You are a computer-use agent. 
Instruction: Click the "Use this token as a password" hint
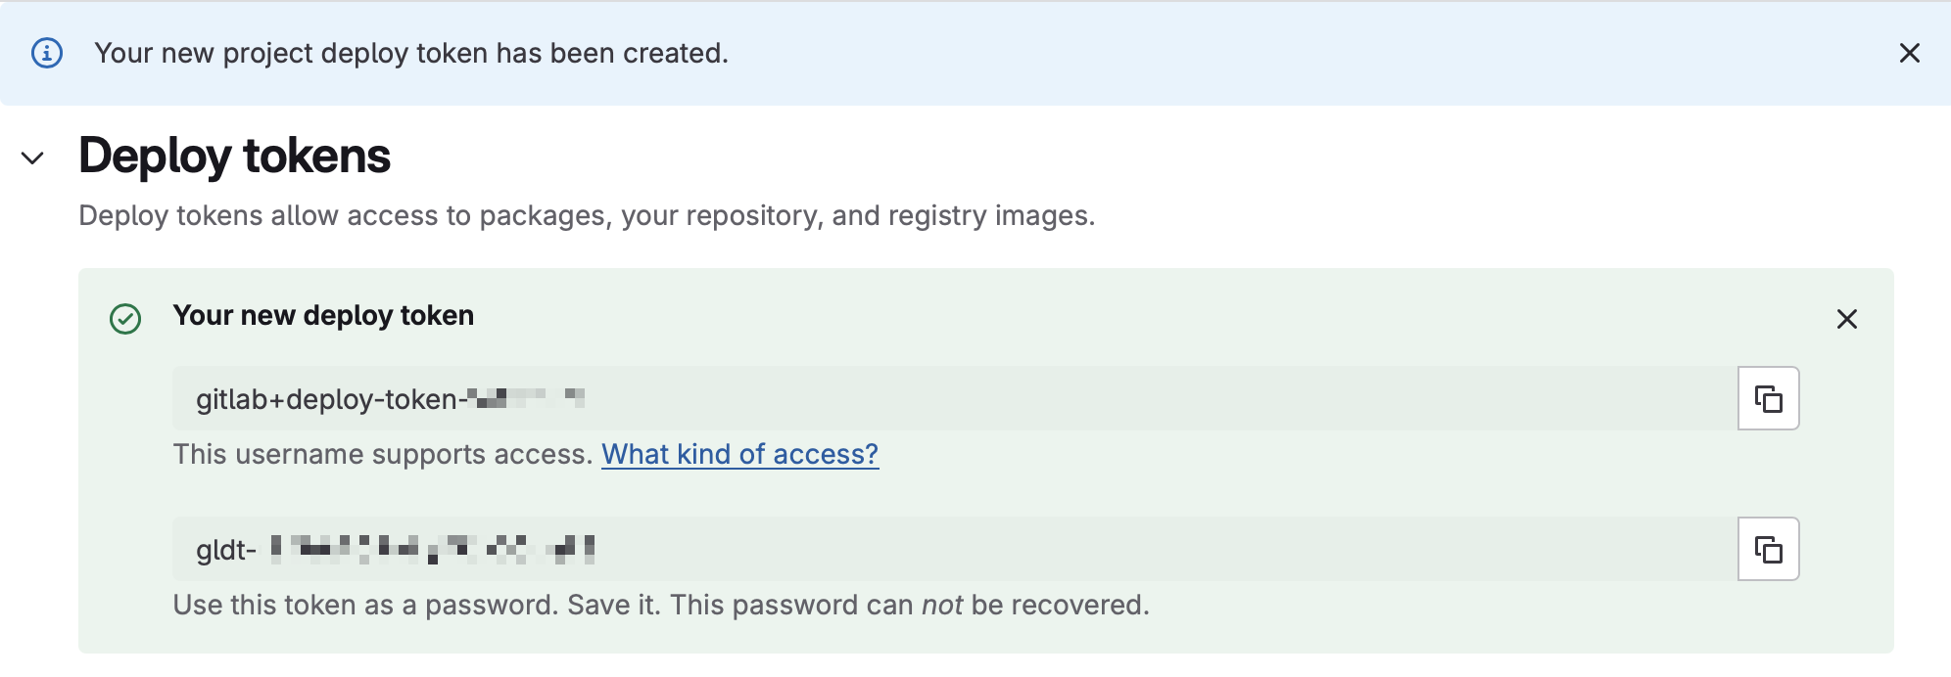coord(362,605)
